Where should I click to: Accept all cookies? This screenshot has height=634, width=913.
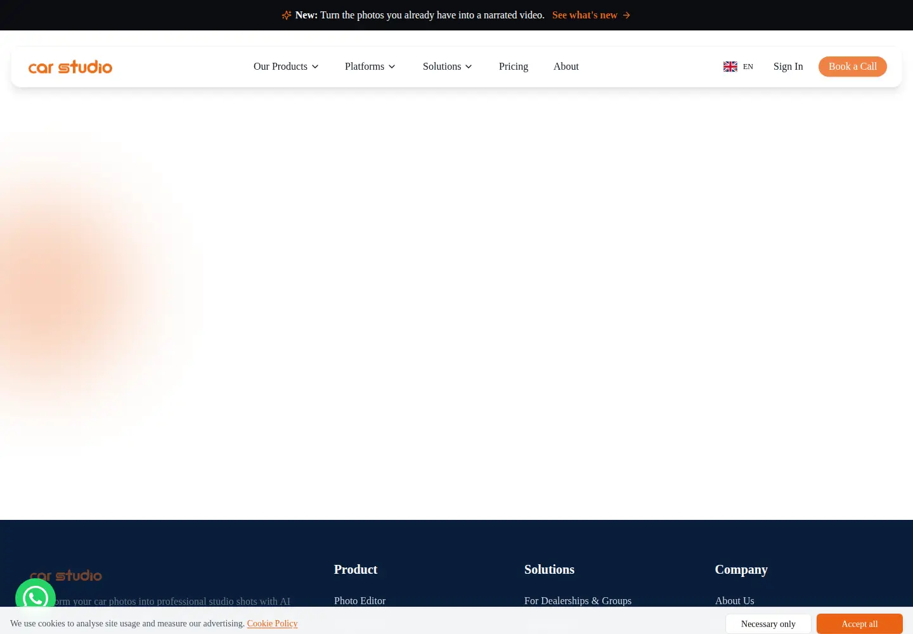(860, 624)
